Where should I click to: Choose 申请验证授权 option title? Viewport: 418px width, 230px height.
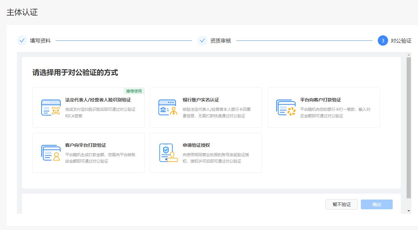point(196,145)
